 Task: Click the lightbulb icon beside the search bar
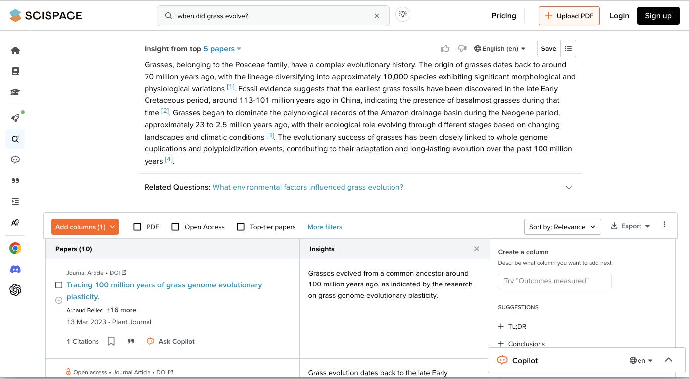pyautogui.click(x=403, y=15)
